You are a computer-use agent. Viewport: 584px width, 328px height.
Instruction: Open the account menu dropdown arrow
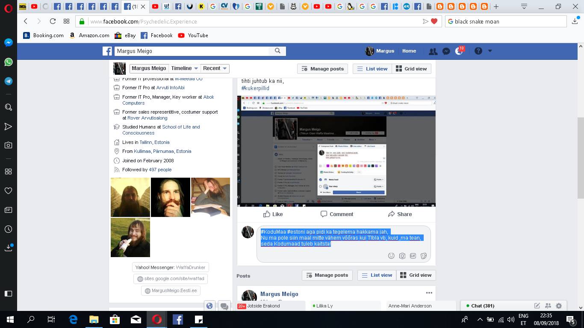point(490,51)
